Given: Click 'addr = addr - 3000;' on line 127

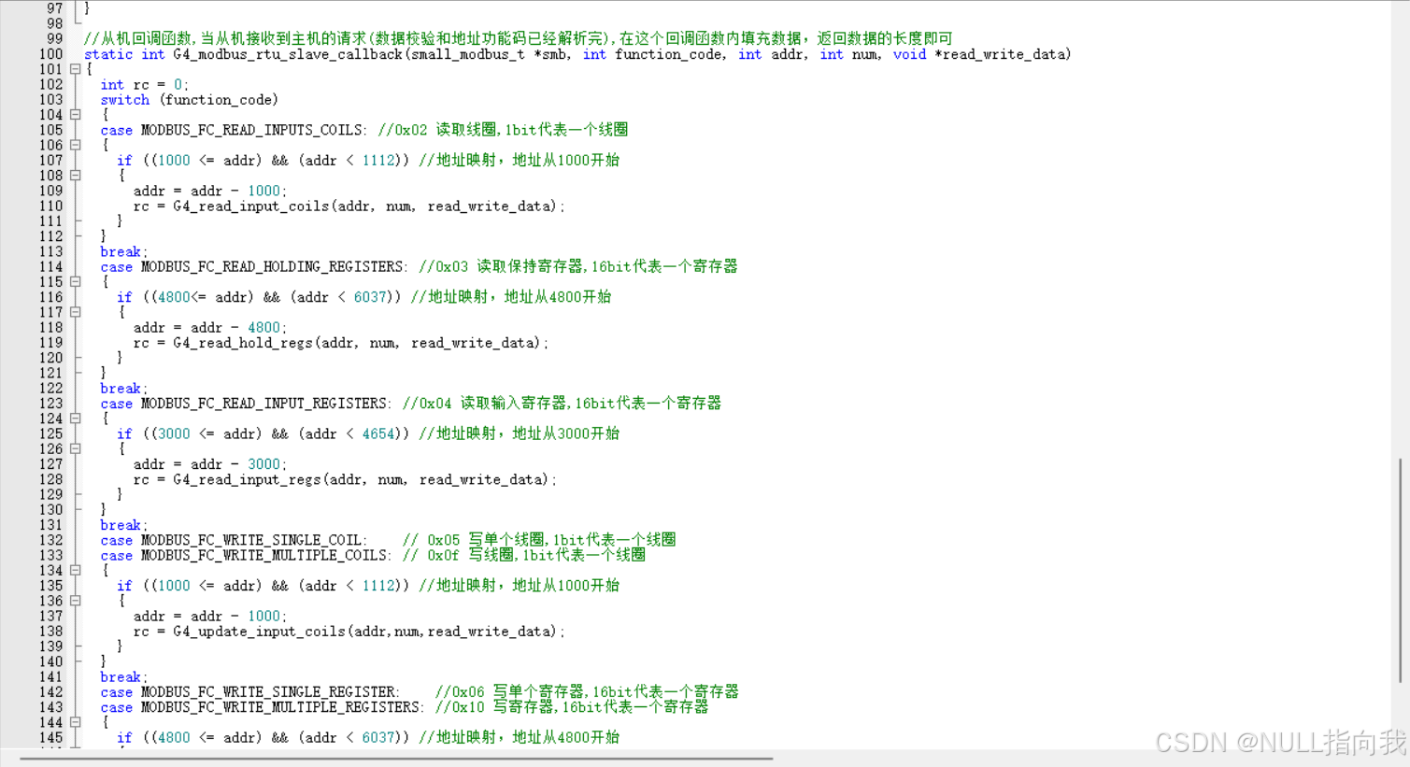Looking at the screenshot, I should tap(210, 464).
